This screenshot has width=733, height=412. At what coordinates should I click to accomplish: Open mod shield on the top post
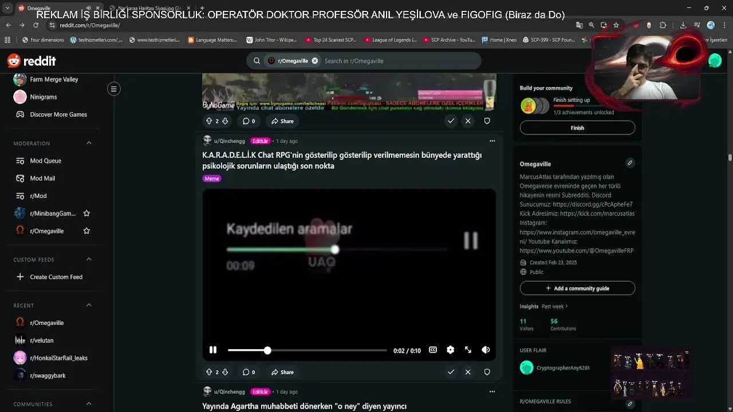487,121
